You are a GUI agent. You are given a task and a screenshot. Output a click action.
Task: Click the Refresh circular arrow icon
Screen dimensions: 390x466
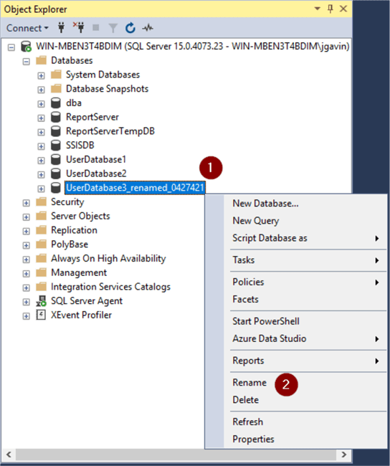[x=130, y=28]
